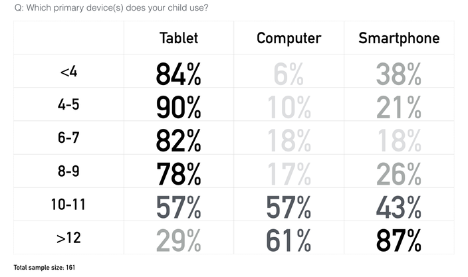Click the Total sample size footnote
The width and height of the screenshot is (468, 277).
[x=45, y=268]
